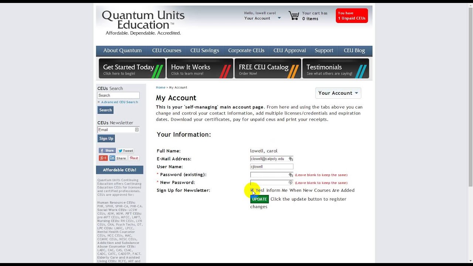Click the 'Your cart has 0 items' text
Image resolution: width=473 pixels, height=266 pixels.
315,16
